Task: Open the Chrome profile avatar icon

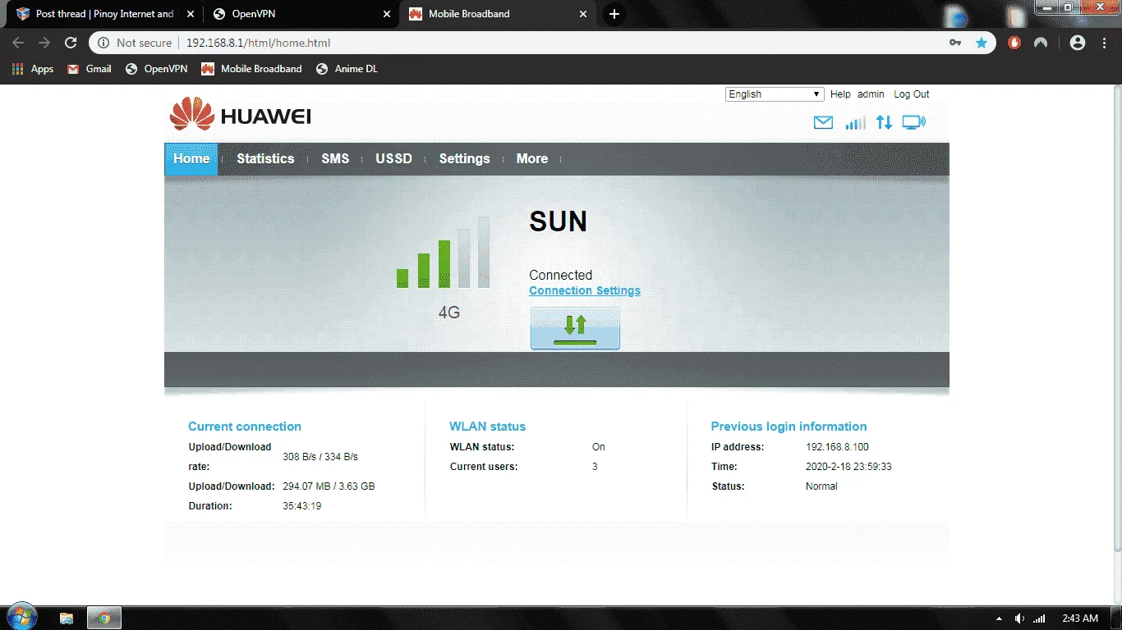Action: (x=1078, y=43)
